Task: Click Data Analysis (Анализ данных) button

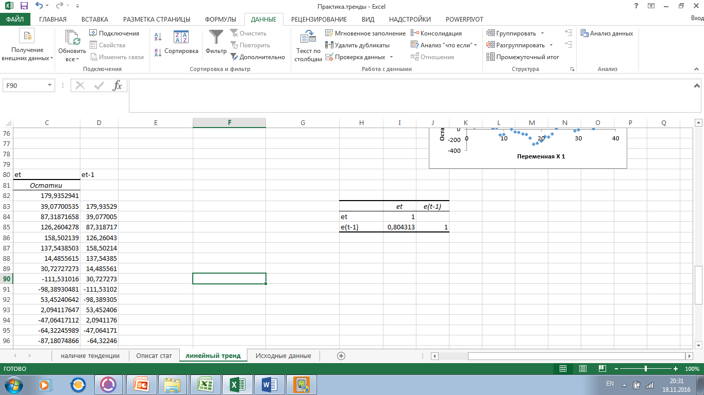Action: 607,33
